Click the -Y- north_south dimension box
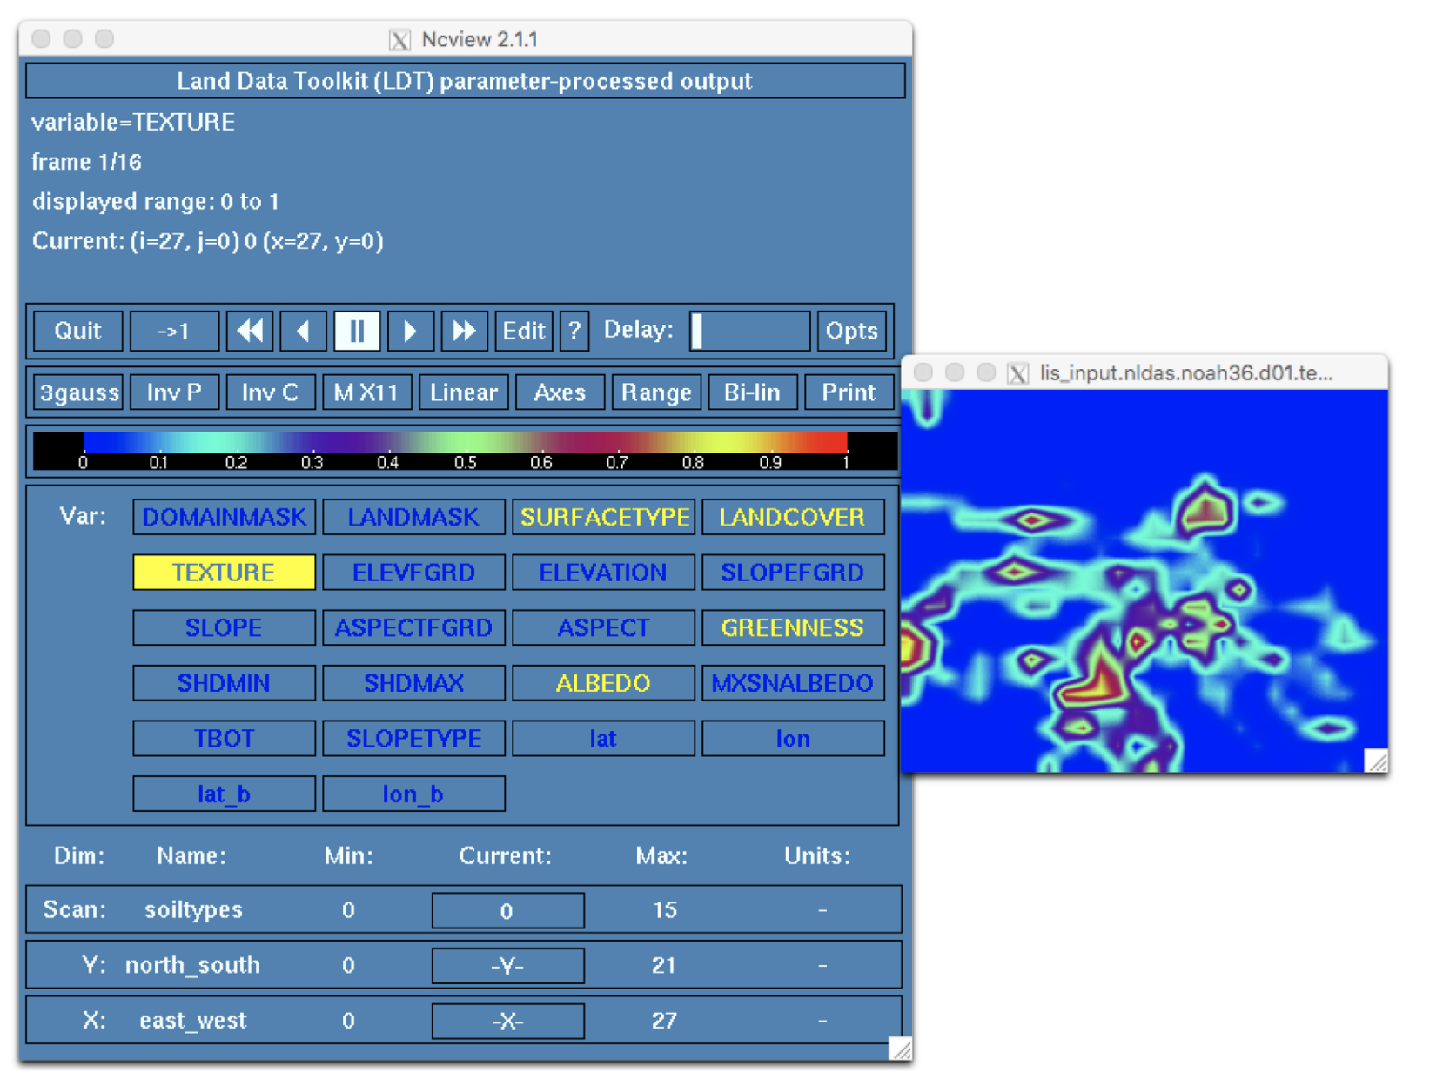 click(x=507, y=966)
